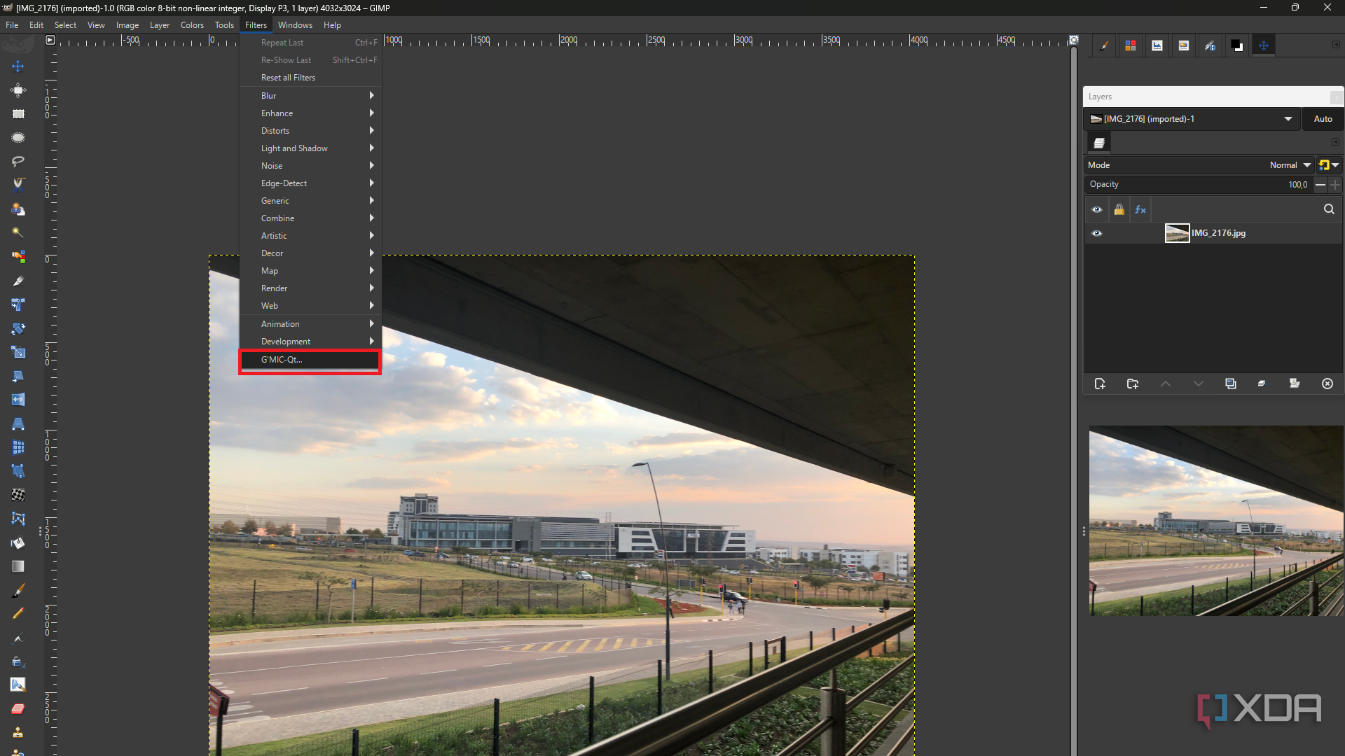The image size is (1345, 756).
Task: Select the Eraser tool
Action: [18, 708]
